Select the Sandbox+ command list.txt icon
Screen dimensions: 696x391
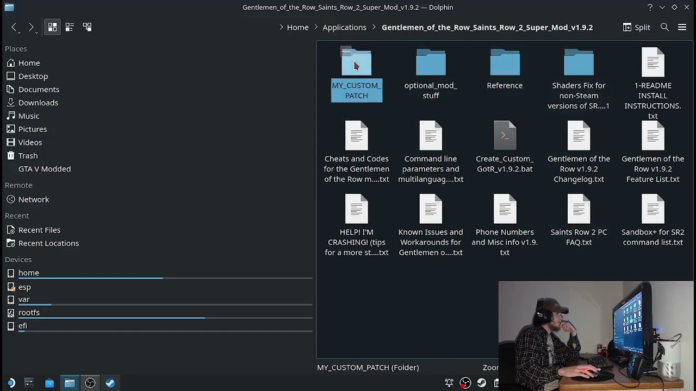pos(653,209)
